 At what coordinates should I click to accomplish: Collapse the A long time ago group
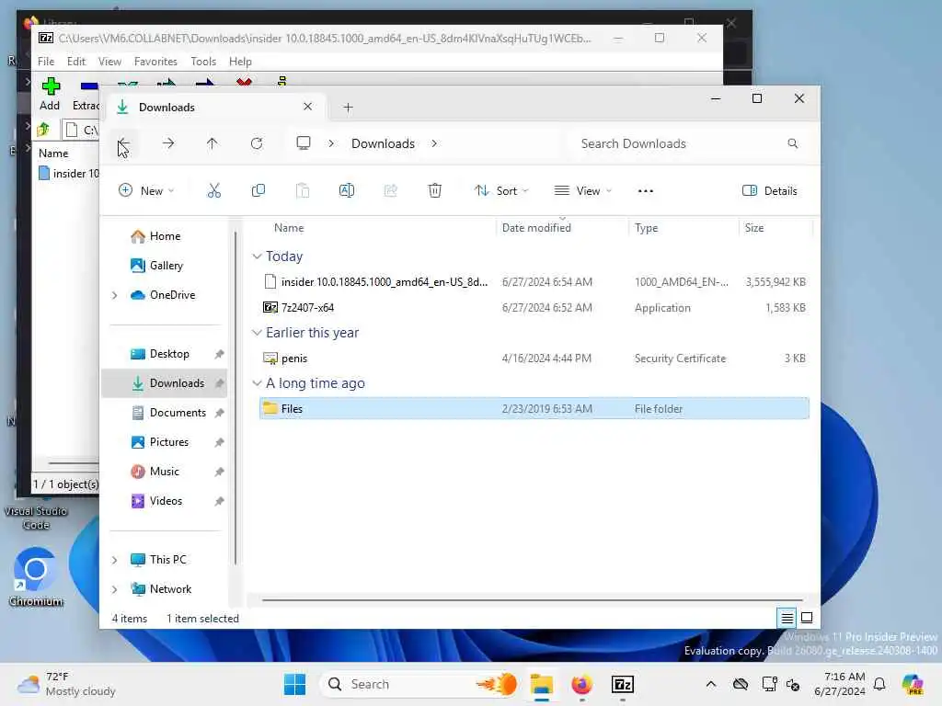tap(257, 383)
